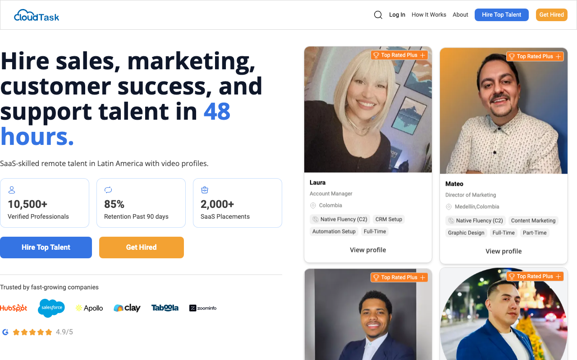Click the Salesforce cloud logo
This screenshot has height=360, width=577.
point(51,308)
